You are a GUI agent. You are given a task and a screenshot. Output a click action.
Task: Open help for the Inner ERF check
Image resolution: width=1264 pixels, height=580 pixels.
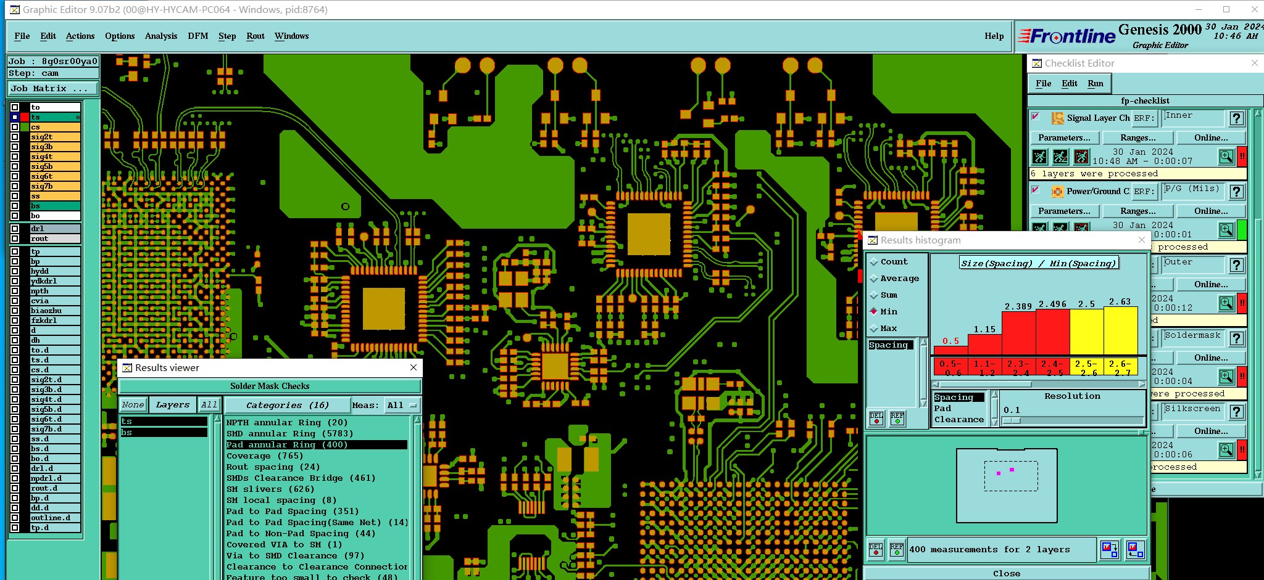[1236, 118]
